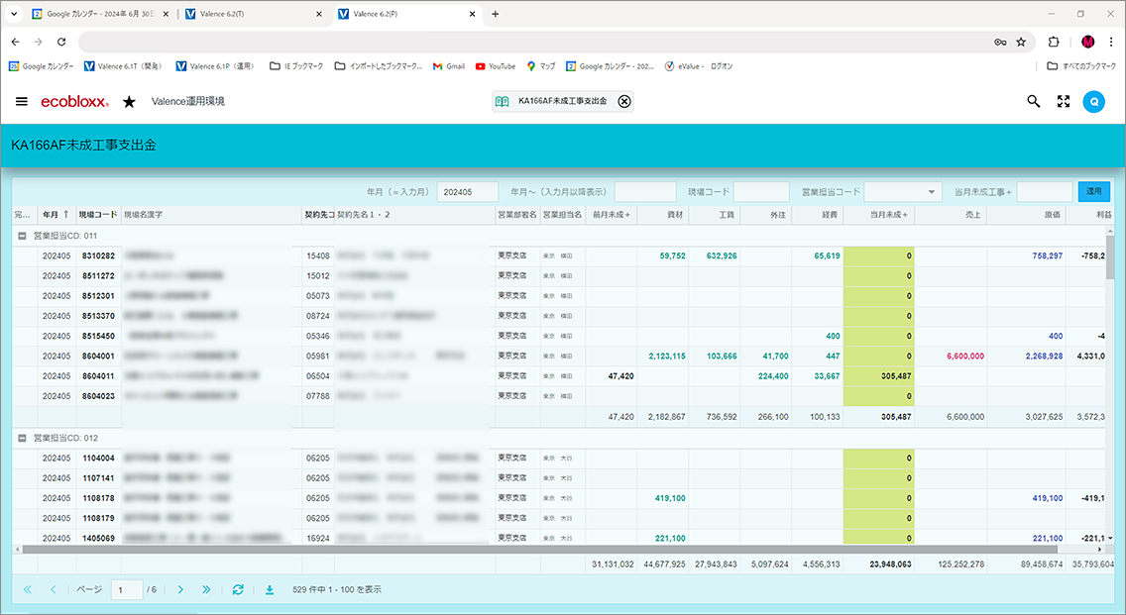This screenshot has width=1126, height=615.
Task: Open Valence 6.1T（開発） bookmark
Action: (x=123, y=66)
